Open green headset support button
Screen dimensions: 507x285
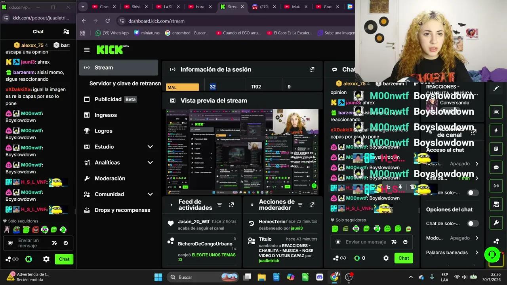point(492,255)
